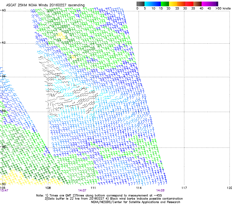The height and width of the screenshot is (204, 232).
Task: Click the 'NOAA/NESDIS/Center for Satellite Applications and Research' credit
Action: click(x=135, y=202)
